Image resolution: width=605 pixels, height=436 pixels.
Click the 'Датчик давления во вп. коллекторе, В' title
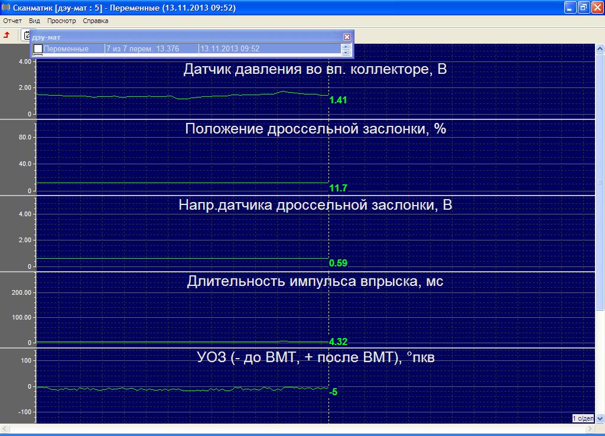[315, 69]
